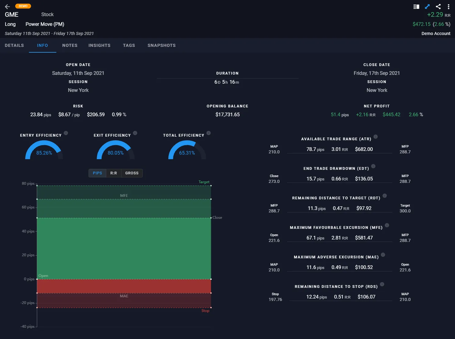The image size is (455, 339).
Task: Go to the SNAPSHOTS tab
Action: [x=162, y=45]
